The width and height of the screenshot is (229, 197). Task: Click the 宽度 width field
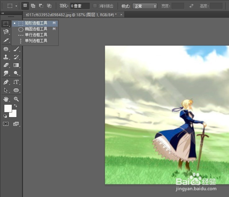click(178, 6)
